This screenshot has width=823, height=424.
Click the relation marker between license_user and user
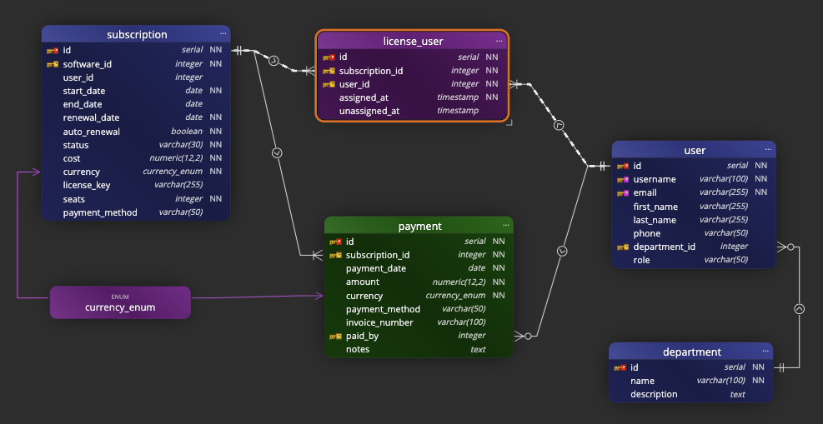pyautogui.click(x=559, y=125)
